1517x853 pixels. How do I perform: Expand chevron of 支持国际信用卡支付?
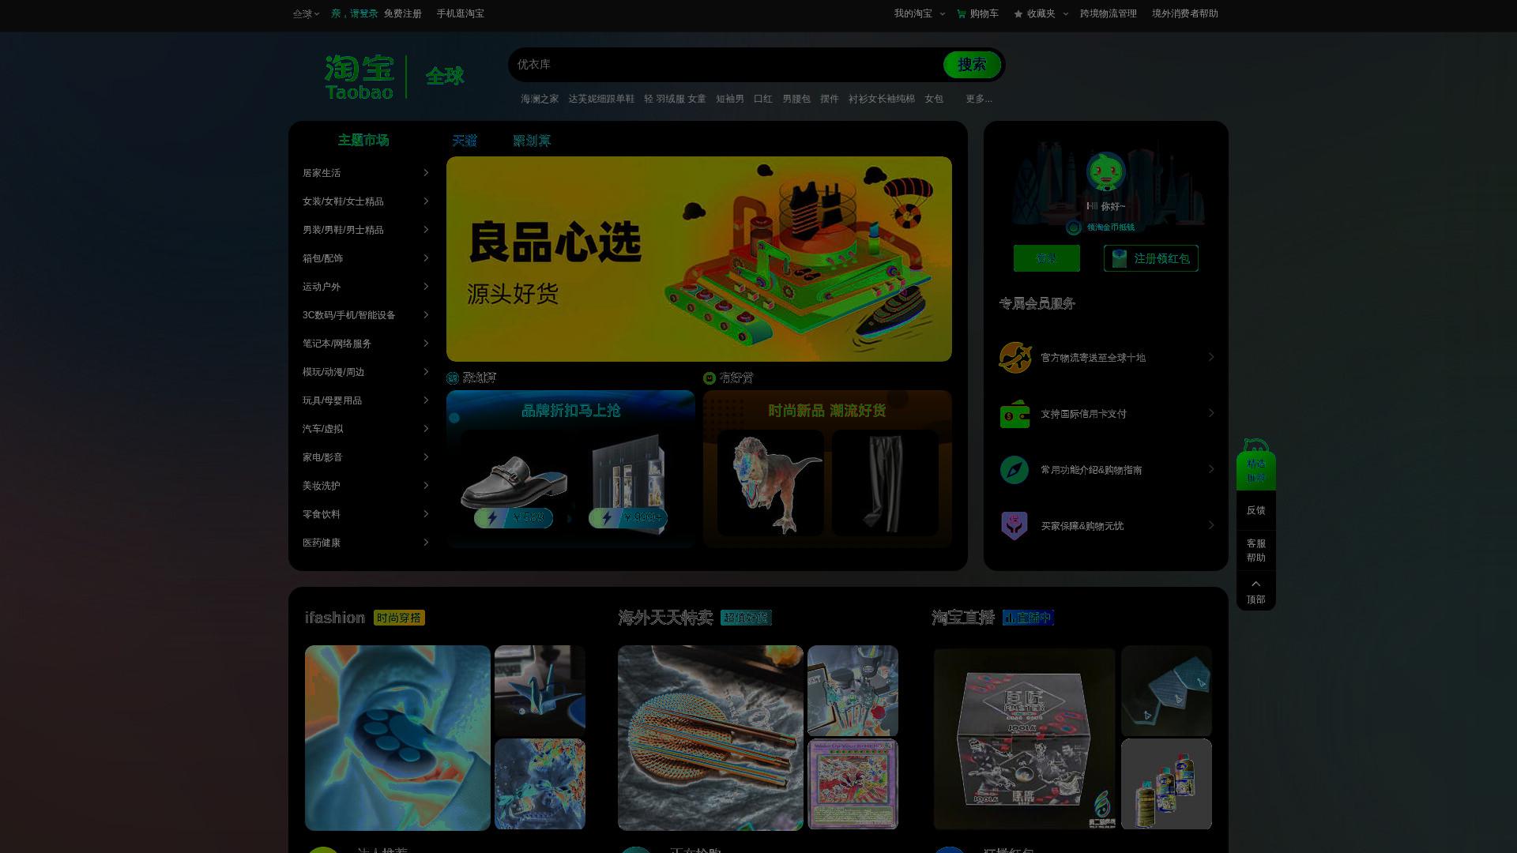[x=1211, y=413]
